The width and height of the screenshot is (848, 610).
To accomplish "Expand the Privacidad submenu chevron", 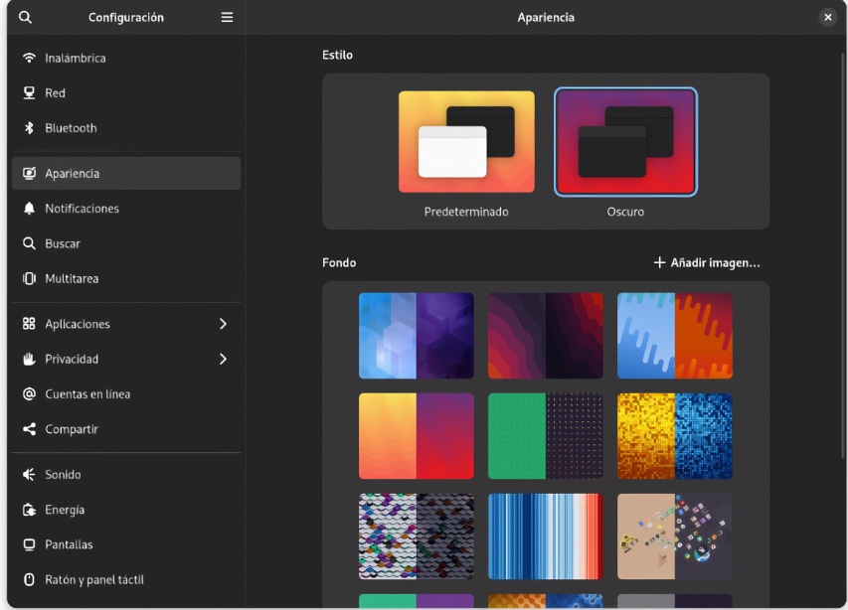I will pos(223,360).
